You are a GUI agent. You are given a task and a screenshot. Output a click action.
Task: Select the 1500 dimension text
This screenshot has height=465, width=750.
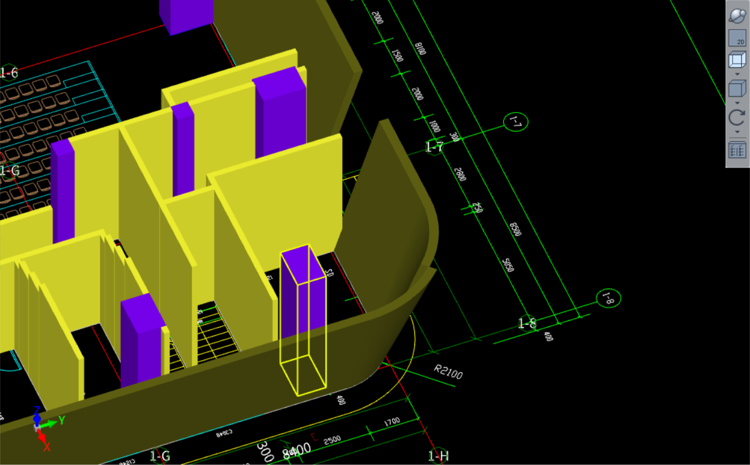pos(397,55)
